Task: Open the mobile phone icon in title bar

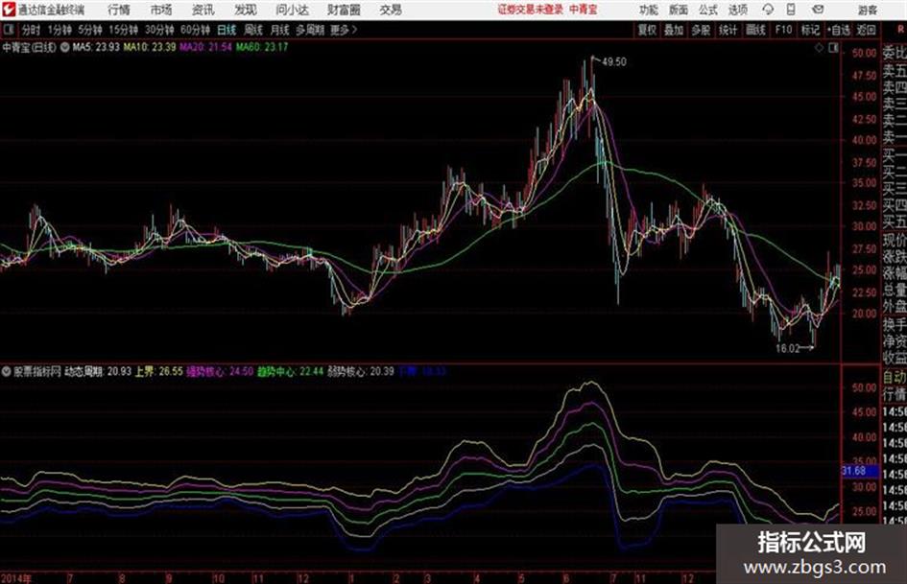Action: [x=791, y=10]
